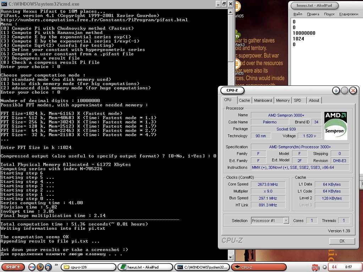Click the Bus Speed value 297.1 MHz
Screen dimensions: 363x272
[x=268, y=198]
